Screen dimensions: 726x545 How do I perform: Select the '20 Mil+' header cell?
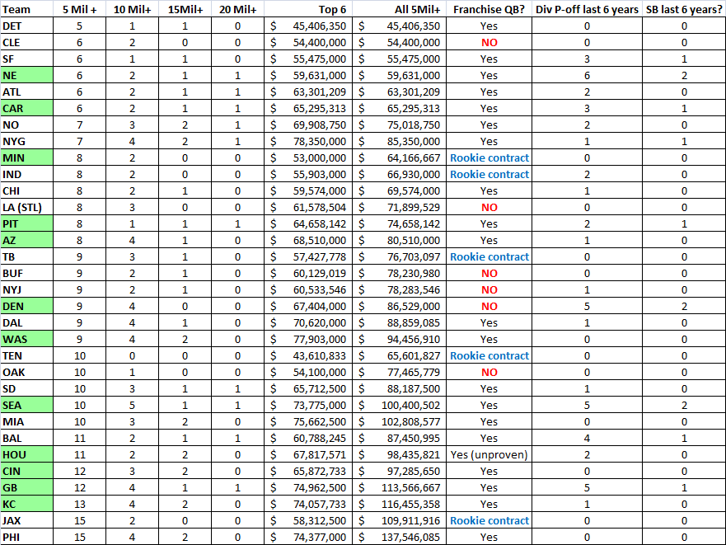coord(237,9)
